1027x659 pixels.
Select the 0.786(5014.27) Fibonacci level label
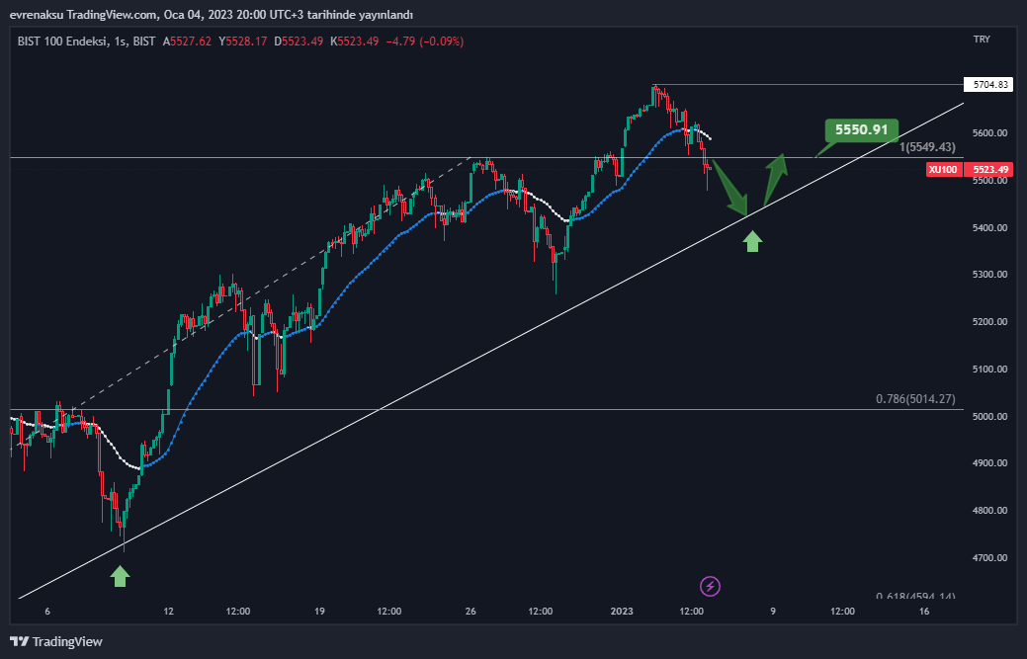(915, 398)
